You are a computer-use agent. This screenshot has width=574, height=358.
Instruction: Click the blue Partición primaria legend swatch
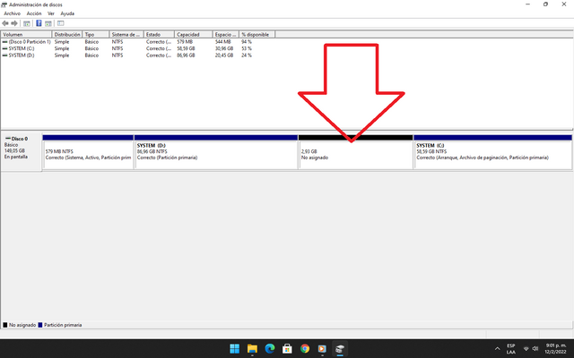click(40, 325)
